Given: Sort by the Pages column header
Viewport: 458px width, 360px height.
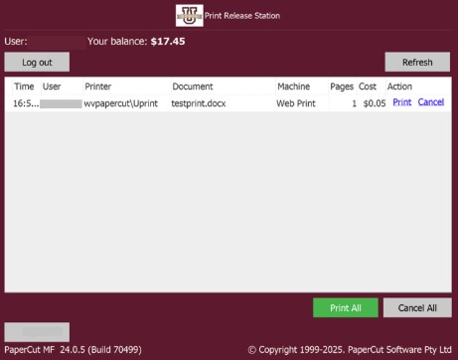Looking at the screenshot, I should 342,87.
